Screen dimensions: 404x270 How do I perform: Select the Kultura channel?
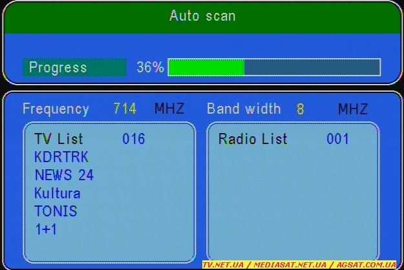57,193
